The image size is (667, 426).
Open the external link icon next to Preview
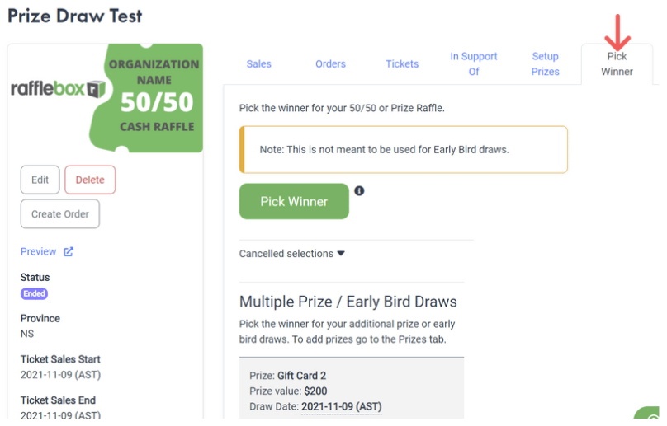click(69, 251)
